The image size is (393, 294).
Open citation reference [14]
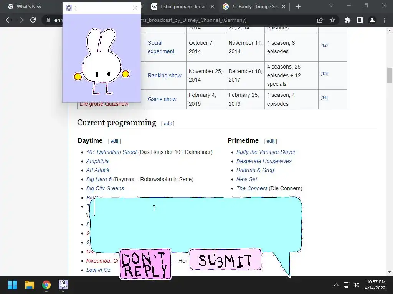click(324, 97)
